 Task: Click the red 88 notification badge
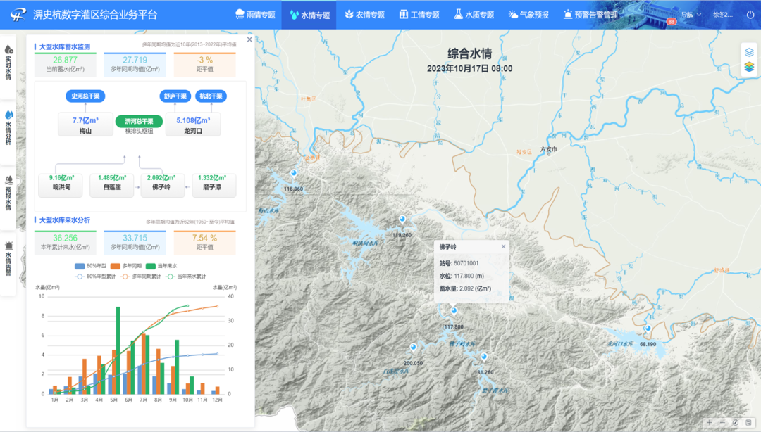point(672,21)
